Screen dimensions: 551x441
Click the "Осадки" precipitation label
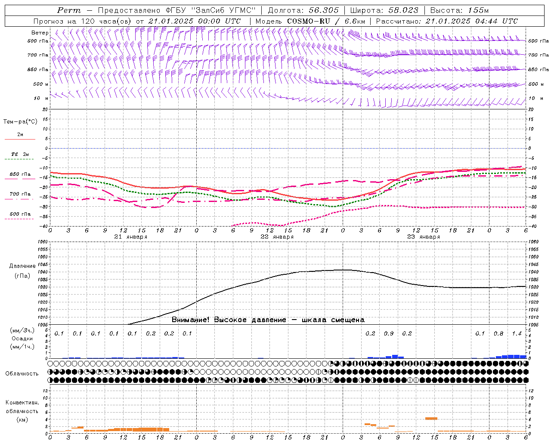coord(22,339)
